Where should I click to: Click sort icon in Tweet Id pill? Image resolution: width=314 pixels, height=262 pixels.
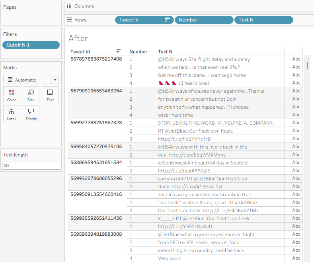[x=168, y=20]
